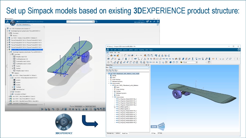Click the wur-1023 skateboard document tab in CATIA
246x138 pixels.
[24, 25]
